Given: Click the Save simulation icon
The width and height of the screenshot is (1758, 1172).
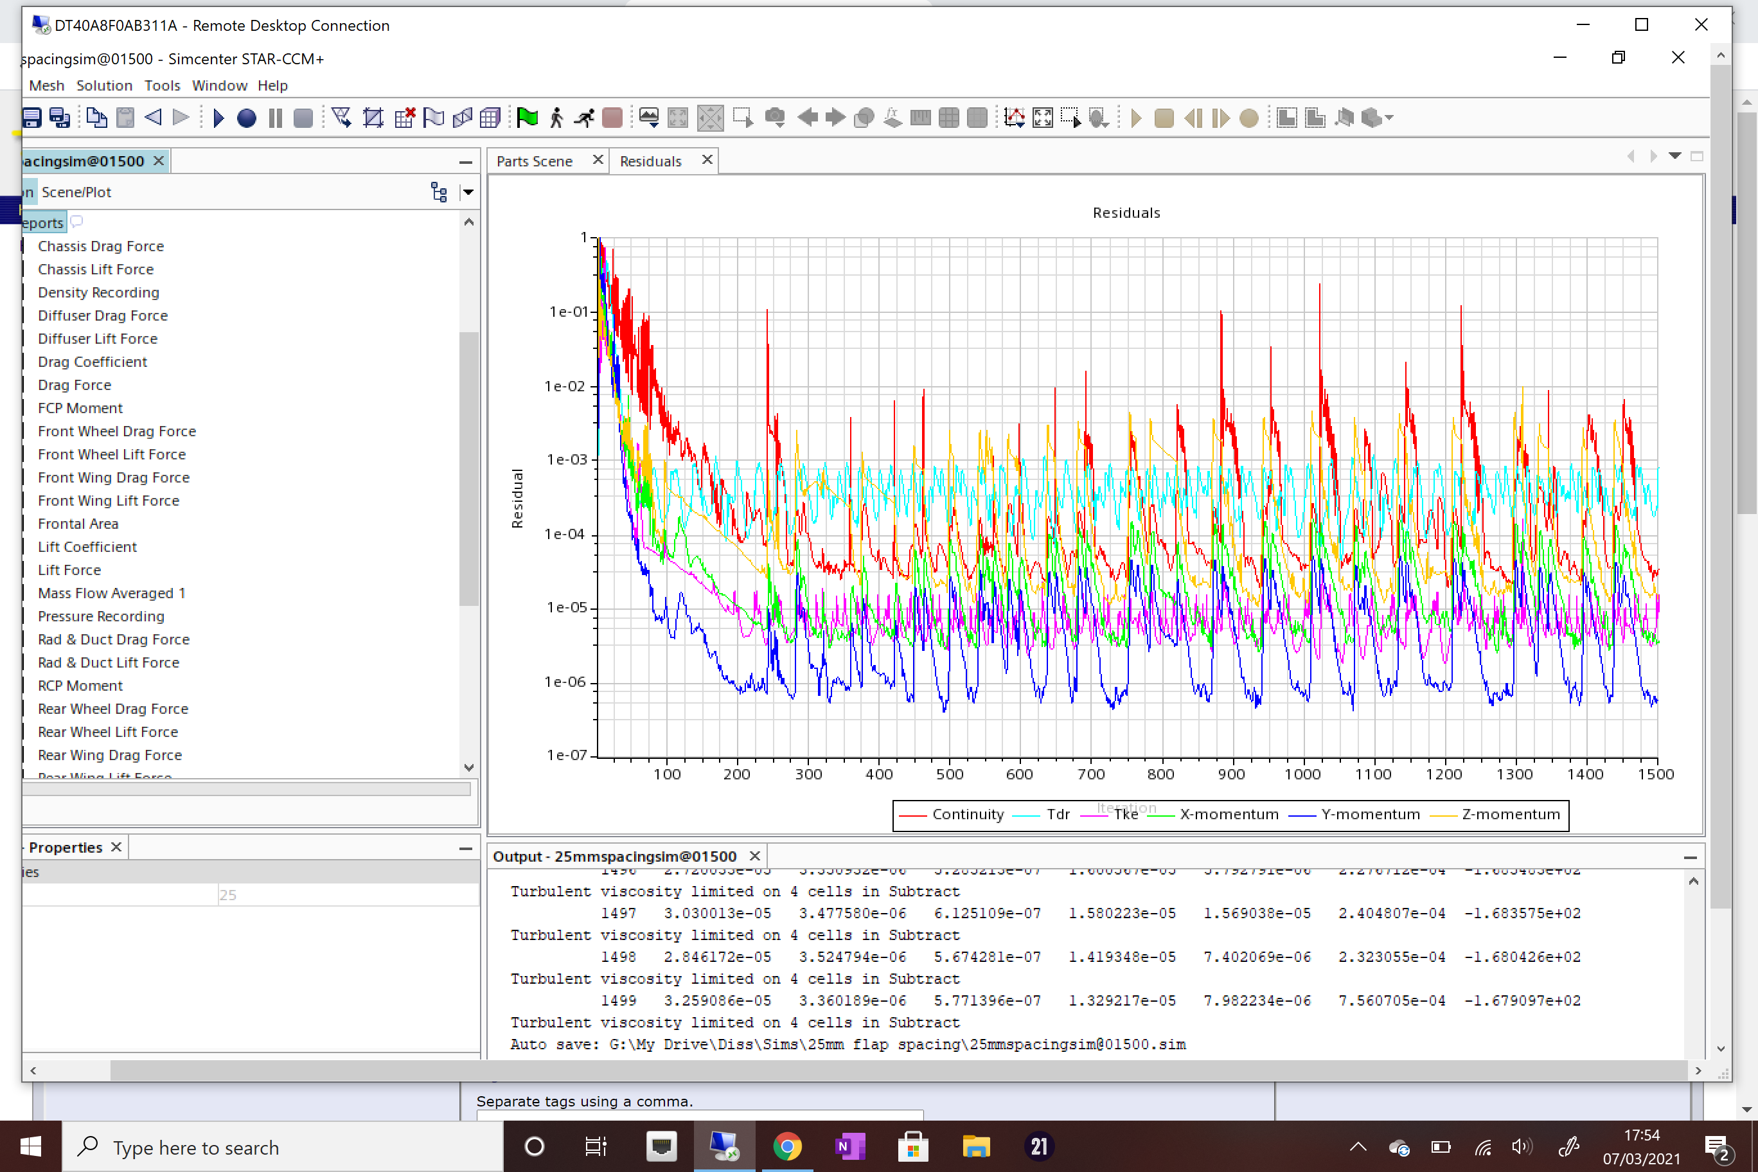Looking at the screenshot, I should [x=31, y=118].
